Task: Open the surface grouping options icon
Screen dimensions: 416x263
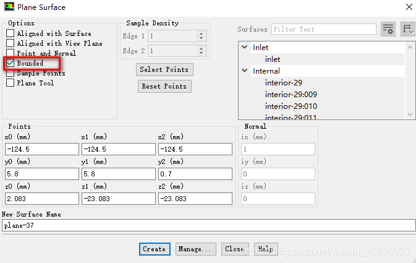Action: coord(407,29)
